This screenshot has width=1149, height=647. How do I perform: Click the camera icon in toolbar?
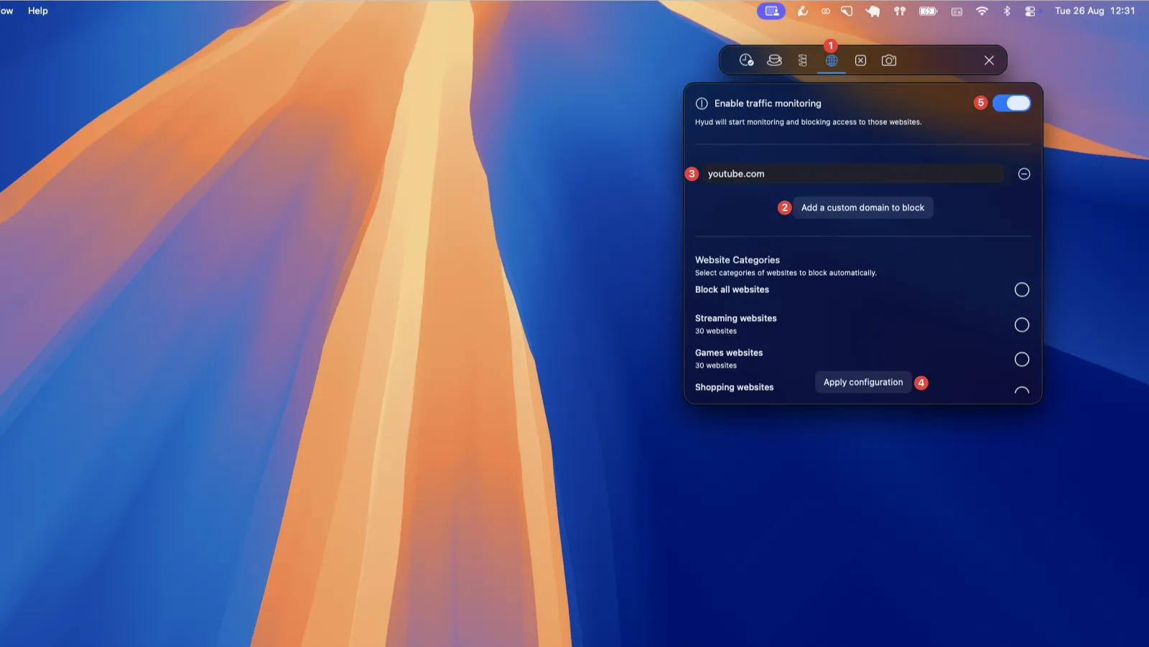coord(889,60)
